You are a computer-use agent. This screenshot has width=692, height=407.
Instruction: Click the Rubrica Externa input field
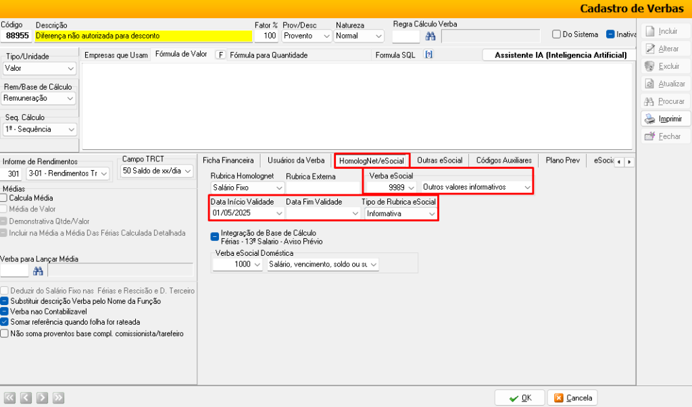coord(324,188)
